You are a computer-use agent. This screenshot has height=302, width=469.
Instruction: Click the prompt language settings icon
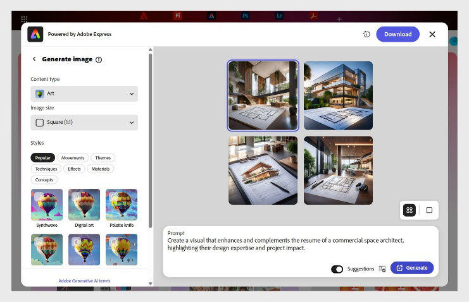click(382, 269)
